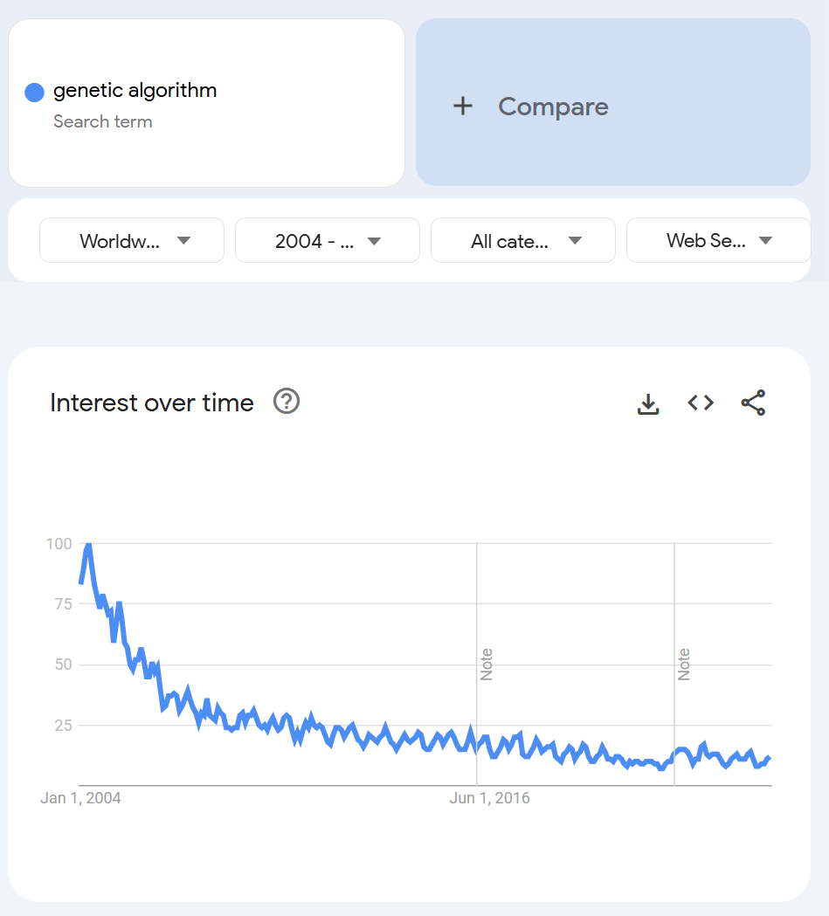Click the Jun 1, 2016 axis label
Image resolution: width=829 pixels, height=916 pixels.
(x=489, y=798)
